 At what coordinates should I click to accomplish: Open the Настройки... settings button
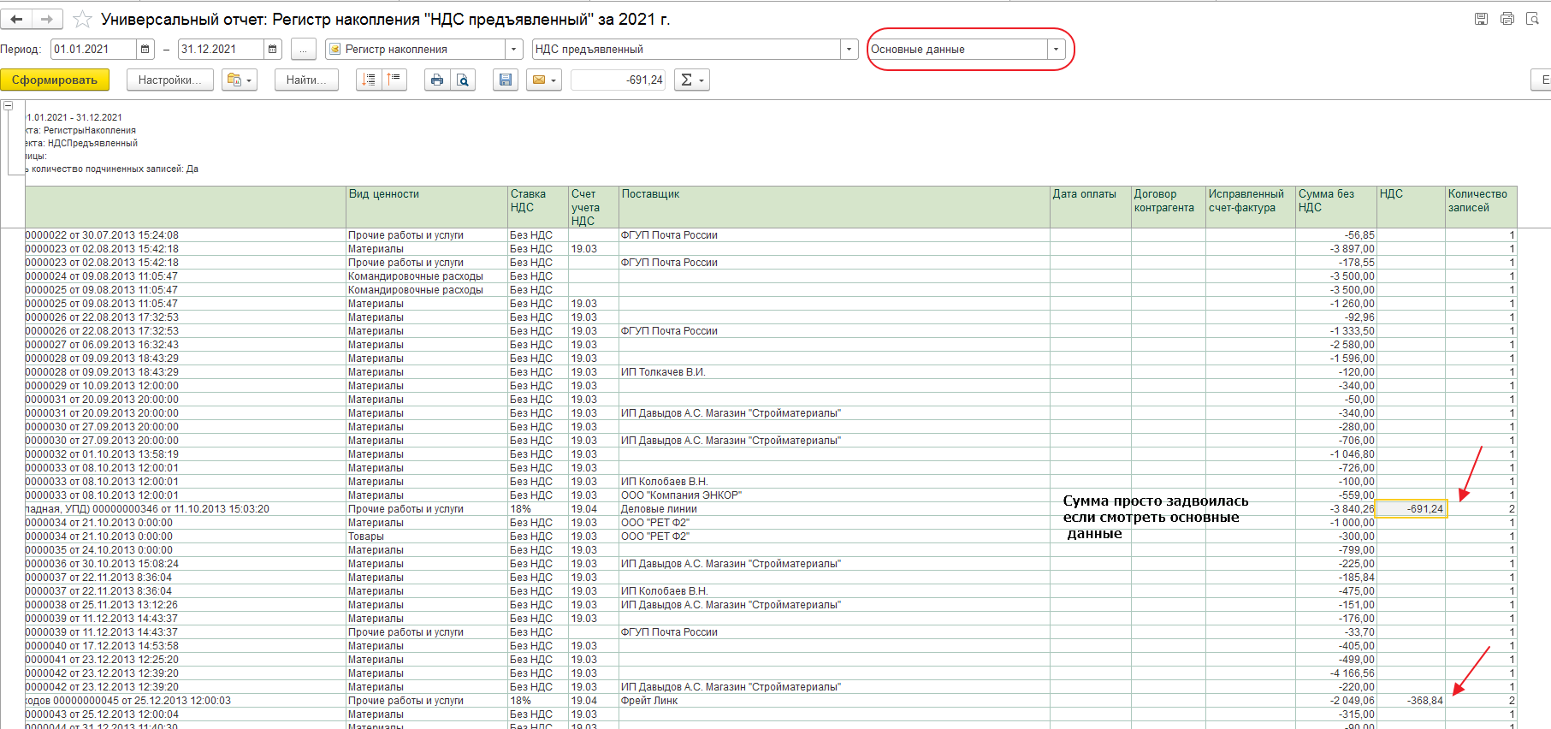coord(169,80)
